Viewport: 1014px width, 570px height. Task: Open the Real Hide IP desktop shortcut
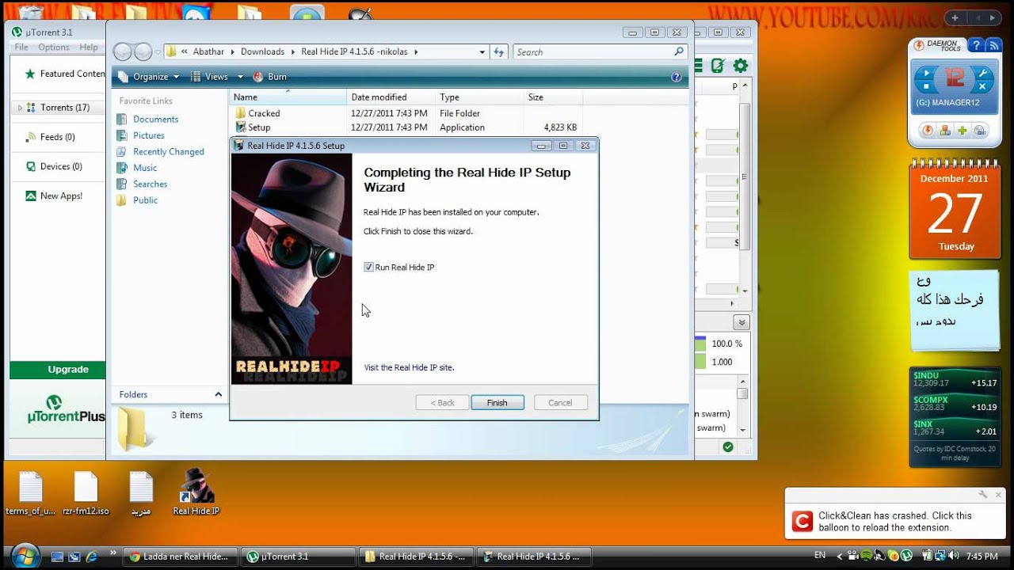pos(196,492)
